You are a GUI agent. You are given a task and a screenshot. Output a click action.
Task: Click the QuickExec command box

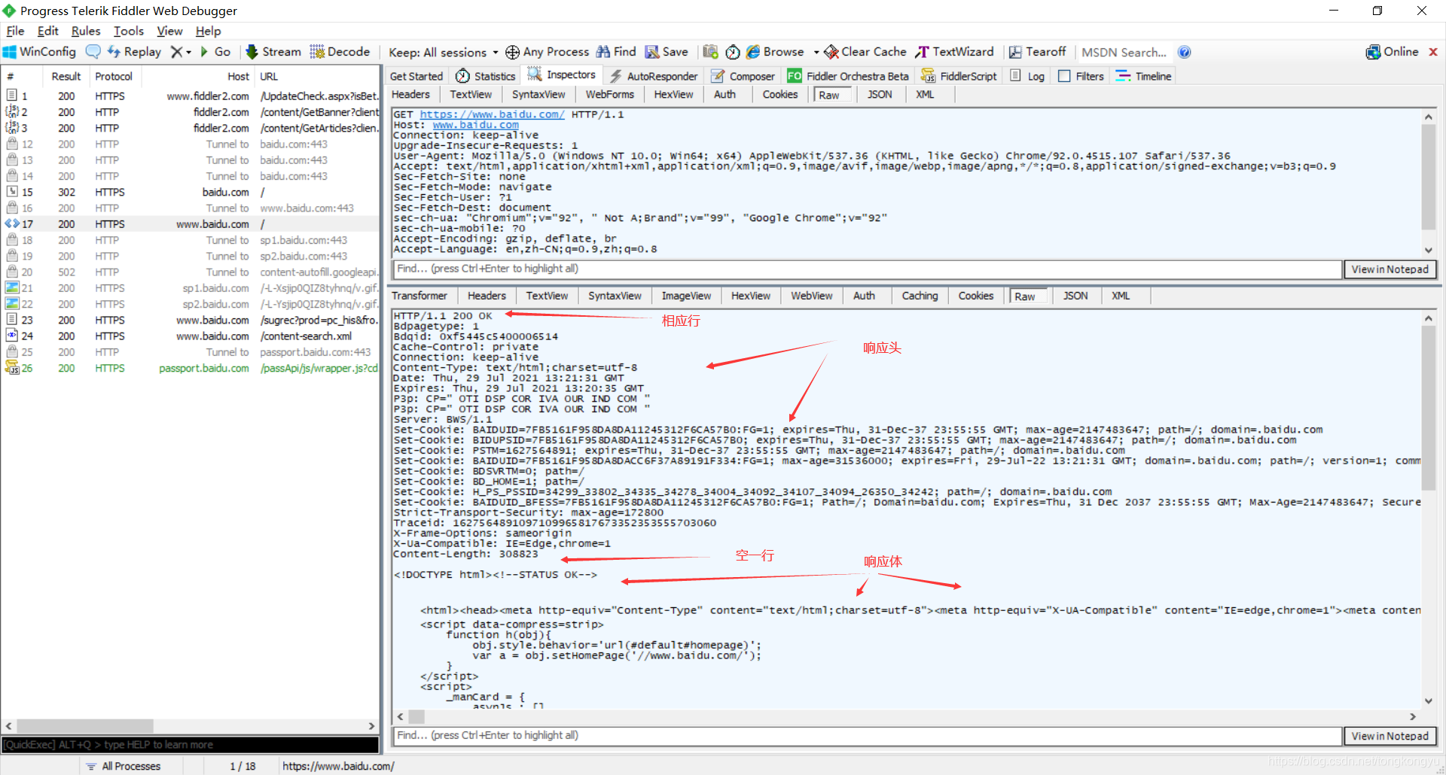click(190, 744)
